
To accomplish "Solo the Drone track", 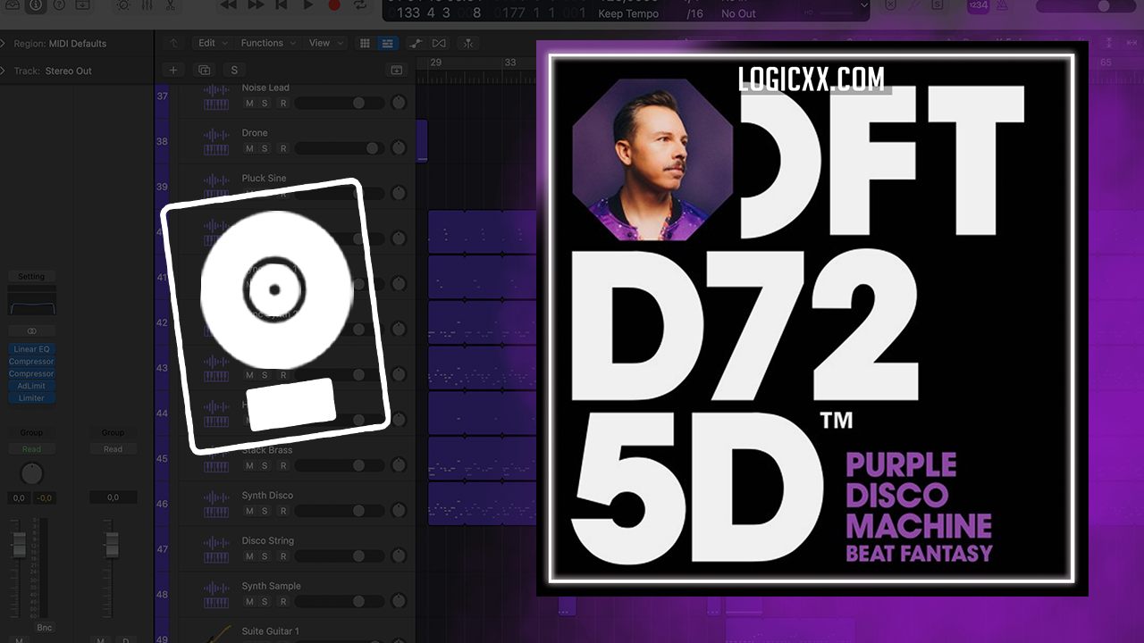I will 265,148.
